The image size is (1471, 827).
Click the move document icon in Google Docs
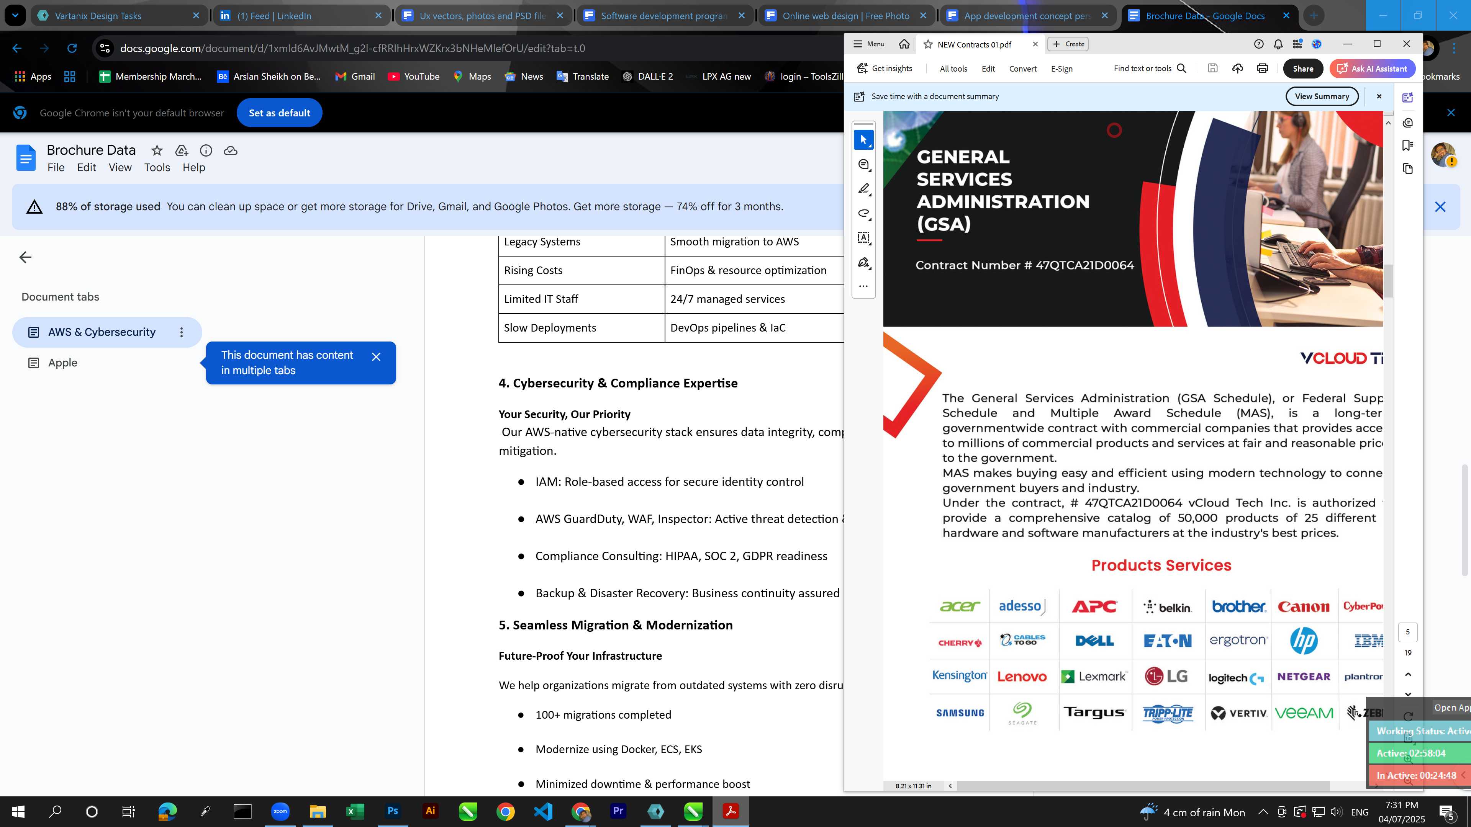click(182, 151)
